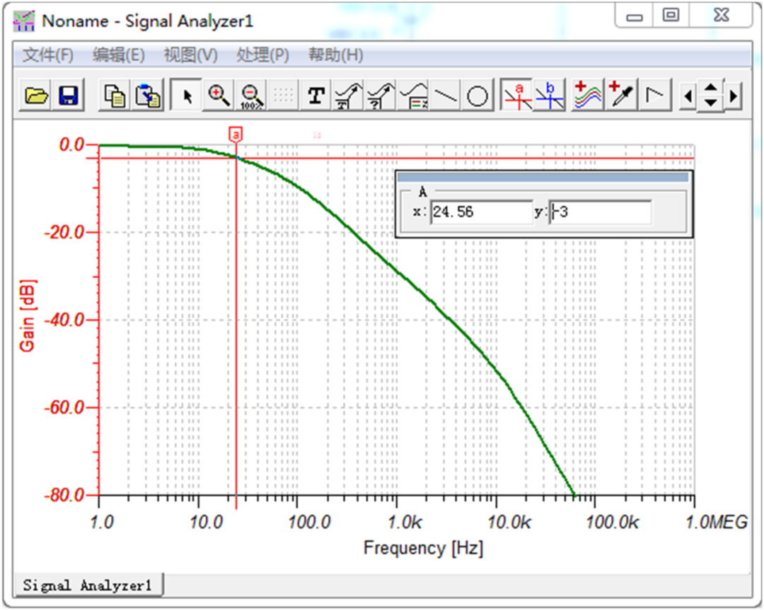
Task: Activate the line drawing tool
Action: 446,96
